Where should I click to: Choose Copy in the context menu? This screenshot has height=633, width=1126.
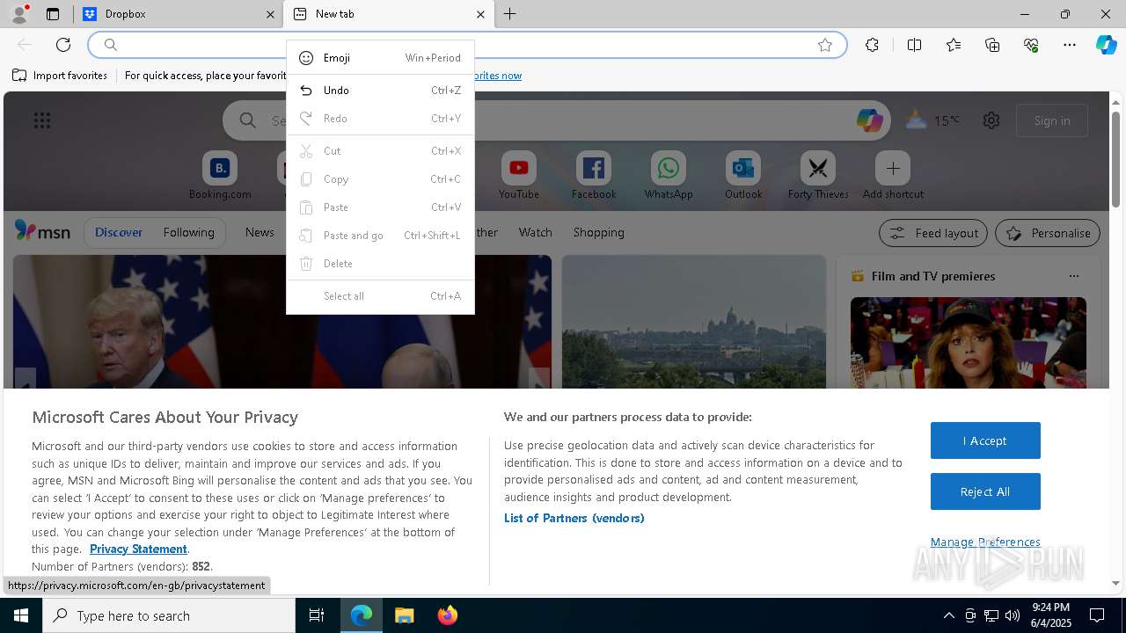click(x=380, y=179)
